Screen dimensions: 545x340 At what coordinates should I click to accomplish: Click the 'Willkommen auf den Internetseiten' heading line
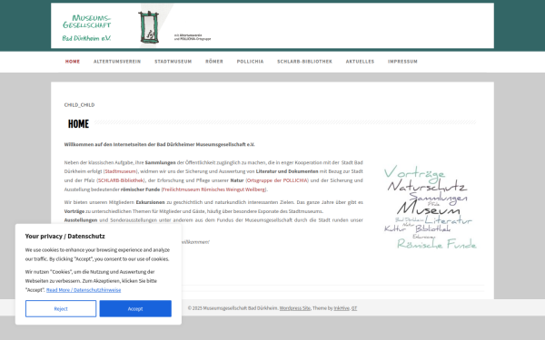(159, 145)
